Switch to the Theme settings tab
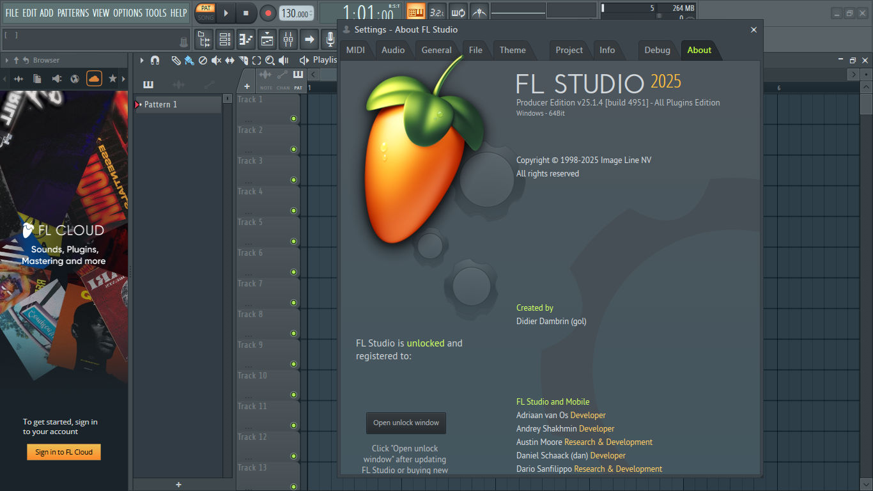This screenshot has width=873, height=491. point(513,50)
